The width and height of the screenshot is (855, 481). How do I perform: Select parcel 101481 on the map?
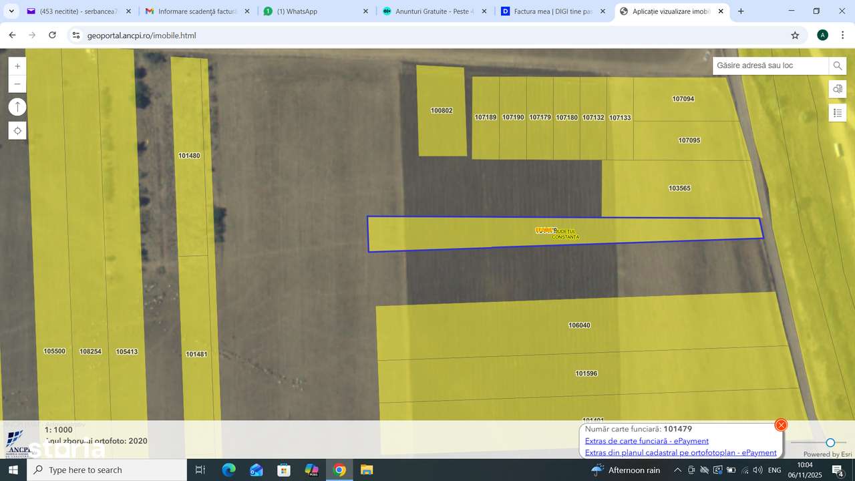(196, 354)
